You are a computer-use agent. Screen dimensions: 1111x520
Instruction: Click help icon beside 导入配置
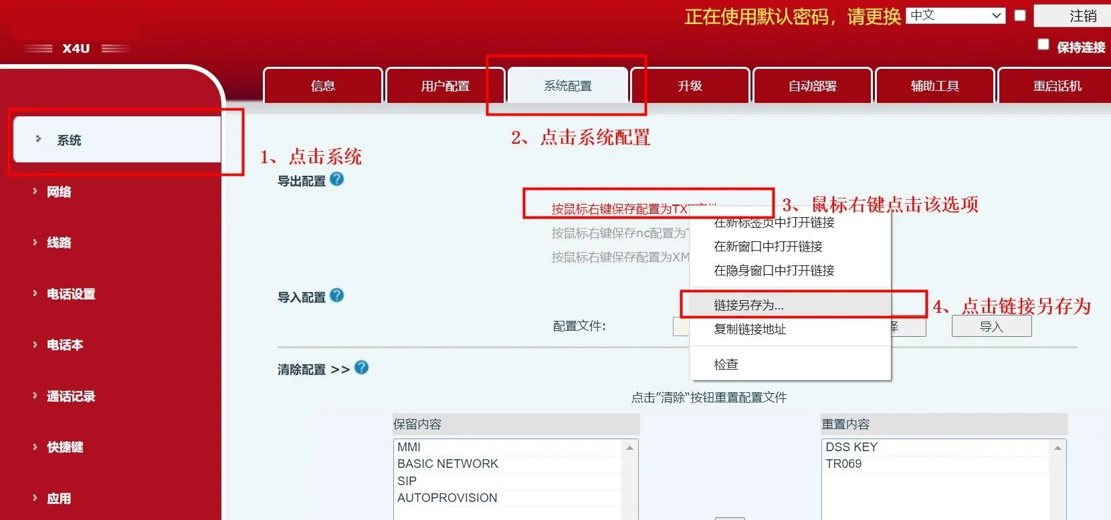click(x=337, y=295)
